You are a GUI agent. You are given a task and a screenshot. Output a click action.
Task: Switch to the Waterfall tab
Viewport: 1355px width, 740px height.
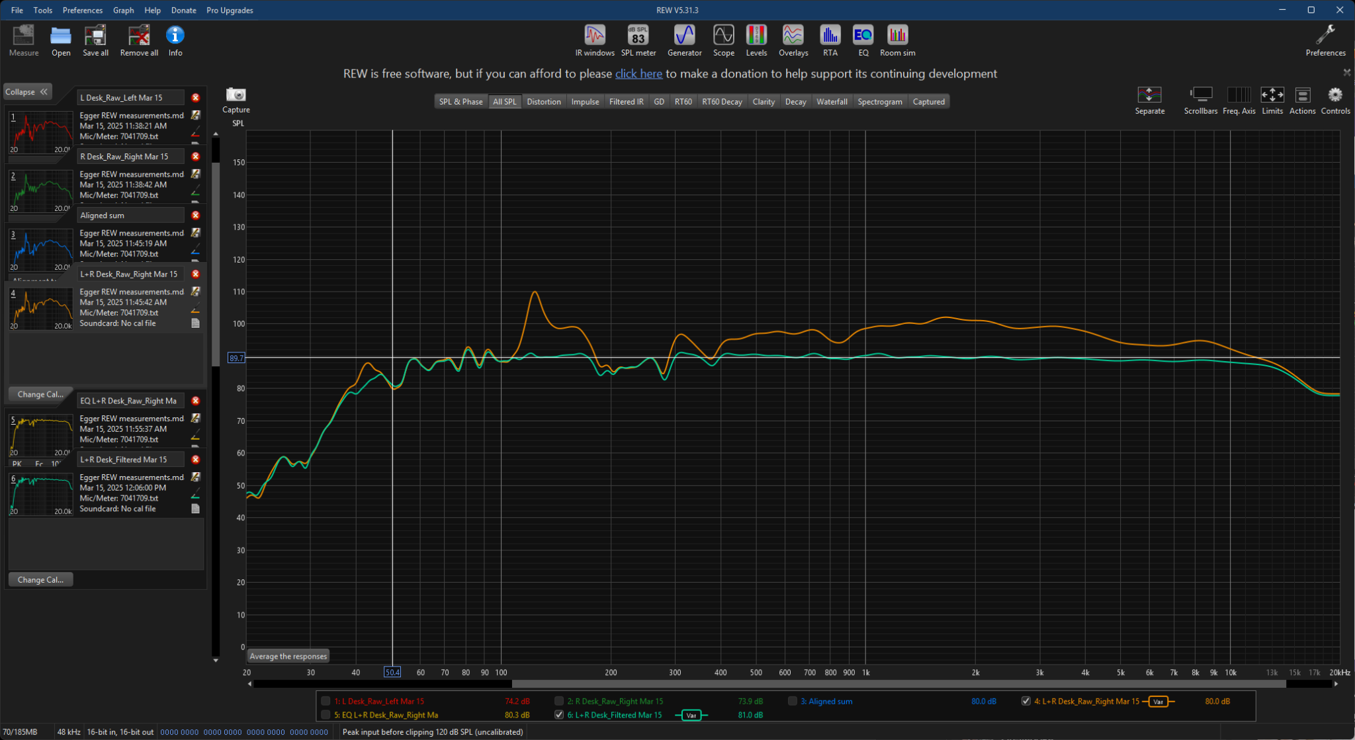click(x=832, y=101)
